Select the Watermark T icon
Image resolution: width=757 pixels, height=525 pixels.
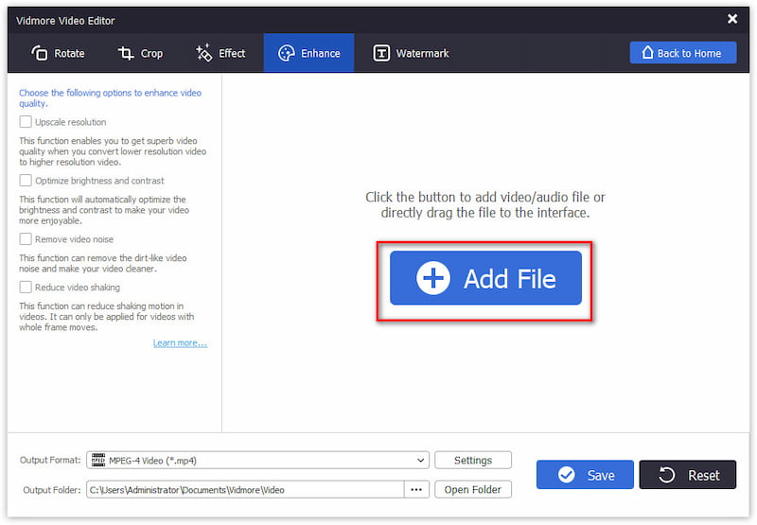(381, 53)
